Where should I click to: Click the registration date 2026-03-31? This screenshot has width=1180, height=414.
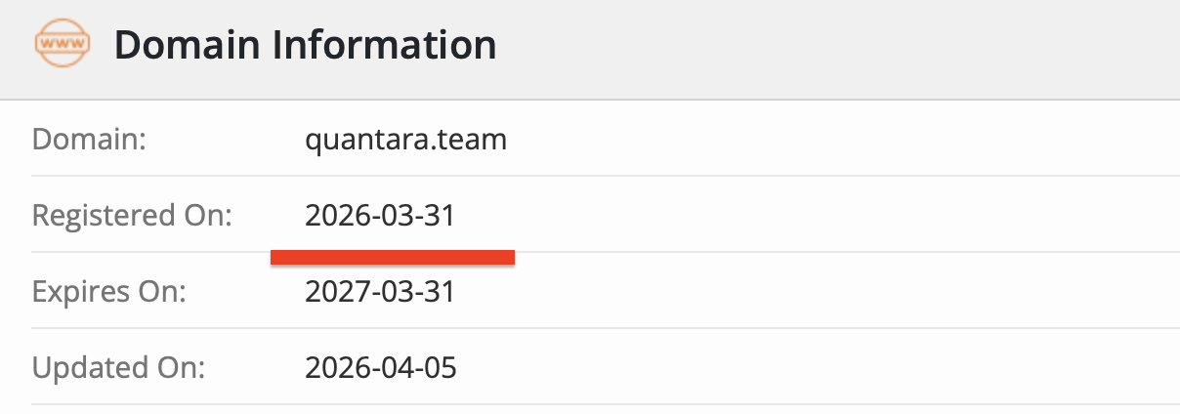pos(380,216)
